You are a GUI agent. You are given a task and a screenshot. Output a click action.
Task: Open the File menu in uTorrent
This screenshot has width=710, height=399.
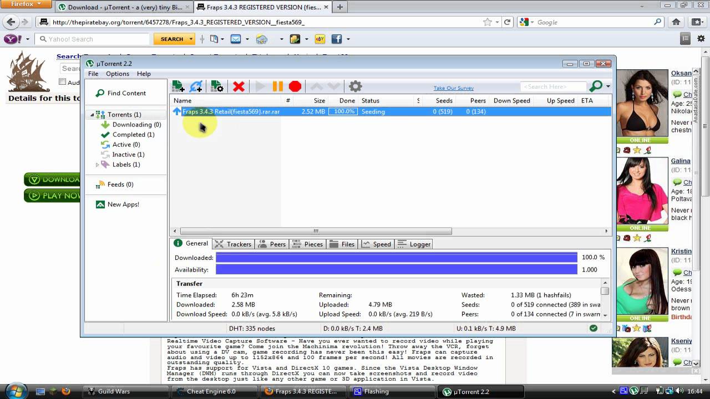tap(93, 74)
